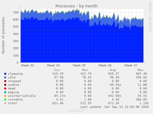153x114 pixels.
Task: Click the uninterruptible maximum value 34.53
Action: (142, 96)
